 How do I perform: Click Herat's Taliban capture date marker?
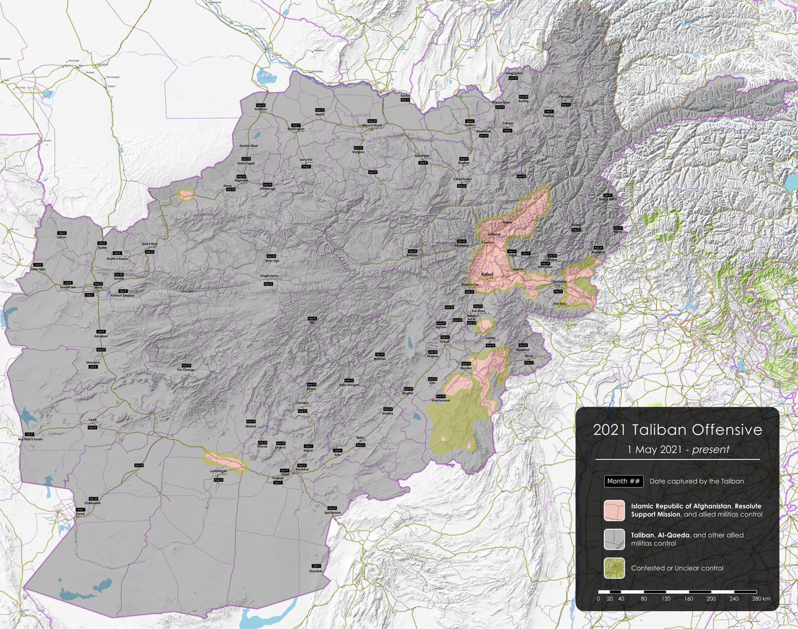point(98,284)
